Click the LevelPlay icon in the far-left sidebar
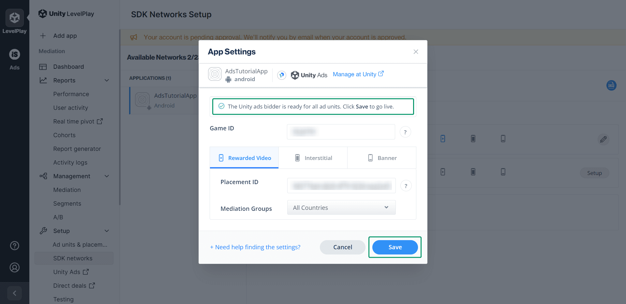Screen dimensions: 626x304 14,18
